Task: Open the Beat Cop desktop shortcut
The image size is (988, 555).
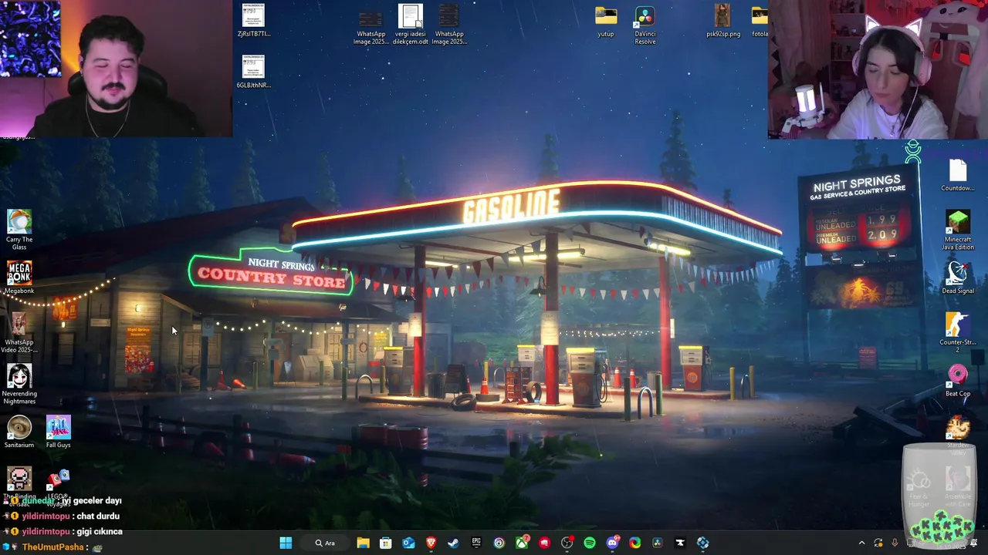Action: pyautogui.click(x=958, y=380)
